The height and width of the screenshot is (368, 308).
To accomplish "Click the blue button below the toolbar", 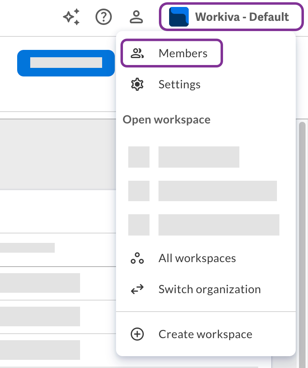I will 66,63.
